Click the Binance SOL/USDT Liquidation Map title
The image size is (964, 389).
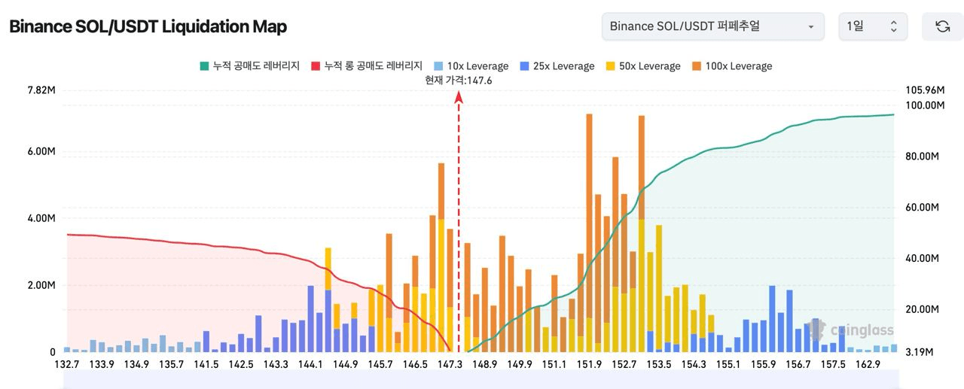(148, 26)
